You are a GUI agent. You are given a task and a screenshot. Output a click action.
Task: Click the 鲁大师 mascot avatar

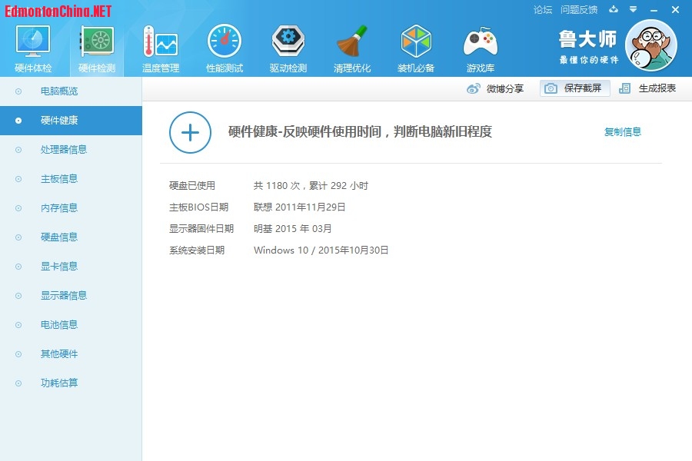[650, 46]
